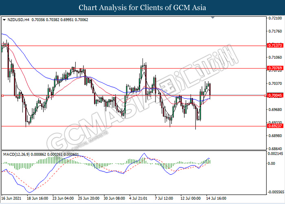Image resolution: width=285 pixels, height=204 pixels.
Task: Click the 0.72100 price scale value
Action: click(275, 18)
